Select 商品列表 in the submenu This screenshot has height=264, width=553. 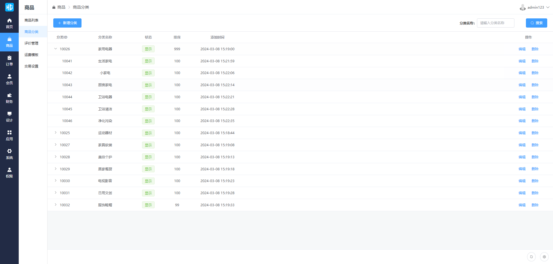[x=31, y=20]
